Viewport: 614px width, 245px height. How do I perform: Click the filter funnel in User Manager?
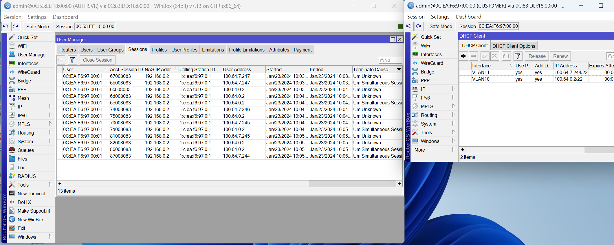[x=72, y=60]
